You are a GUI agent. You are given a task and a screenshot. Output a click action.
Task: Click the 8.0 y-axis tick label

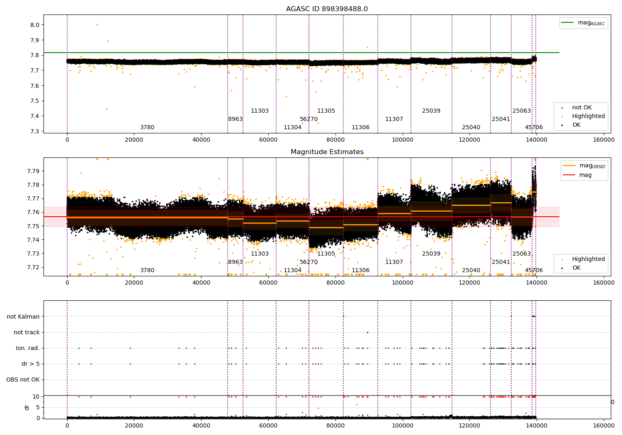tap(35, 25)
